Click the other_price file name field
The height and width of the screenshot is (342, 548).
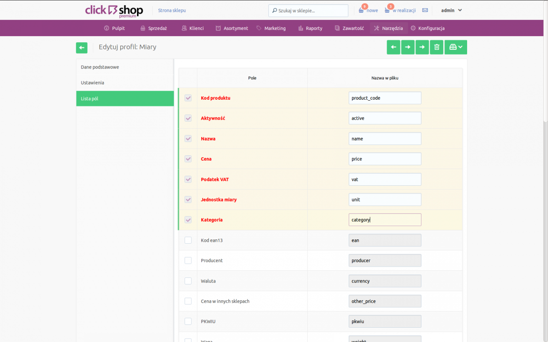point(385,301)
